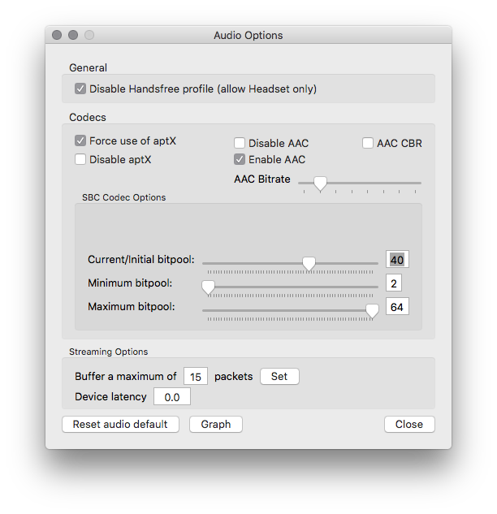Minimize the Audio Options window
497x514 pixels.
(73, 35)
